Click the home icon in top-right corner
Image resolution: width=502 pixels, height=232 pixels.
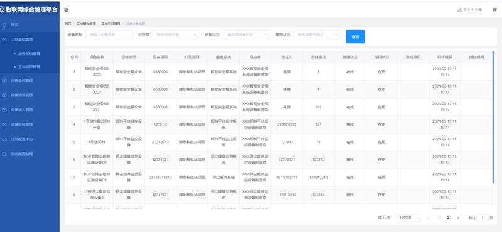pos(494,9)
